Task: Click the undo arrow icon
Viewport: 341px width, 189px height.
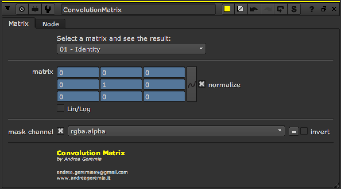Action: [x=254, y=9]
